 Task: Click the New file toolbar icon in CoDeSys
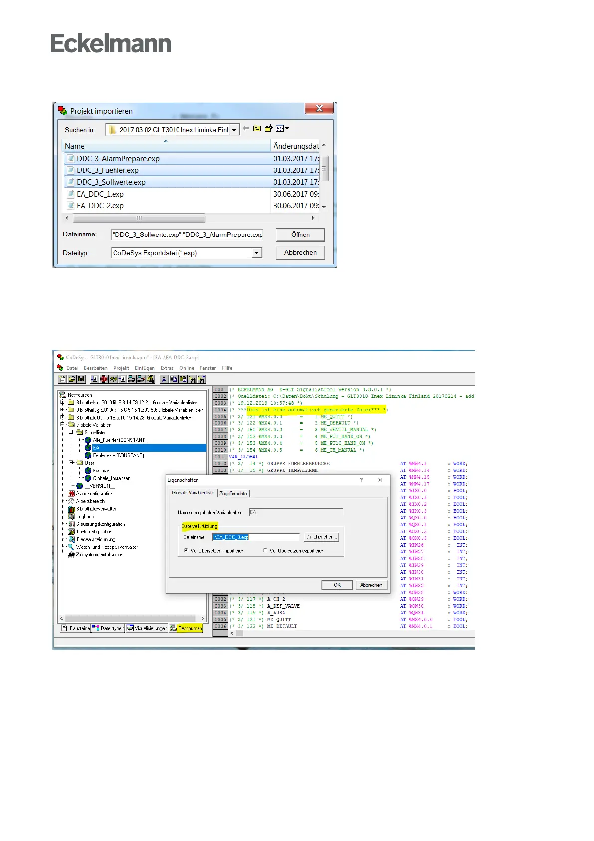[62, 379]
